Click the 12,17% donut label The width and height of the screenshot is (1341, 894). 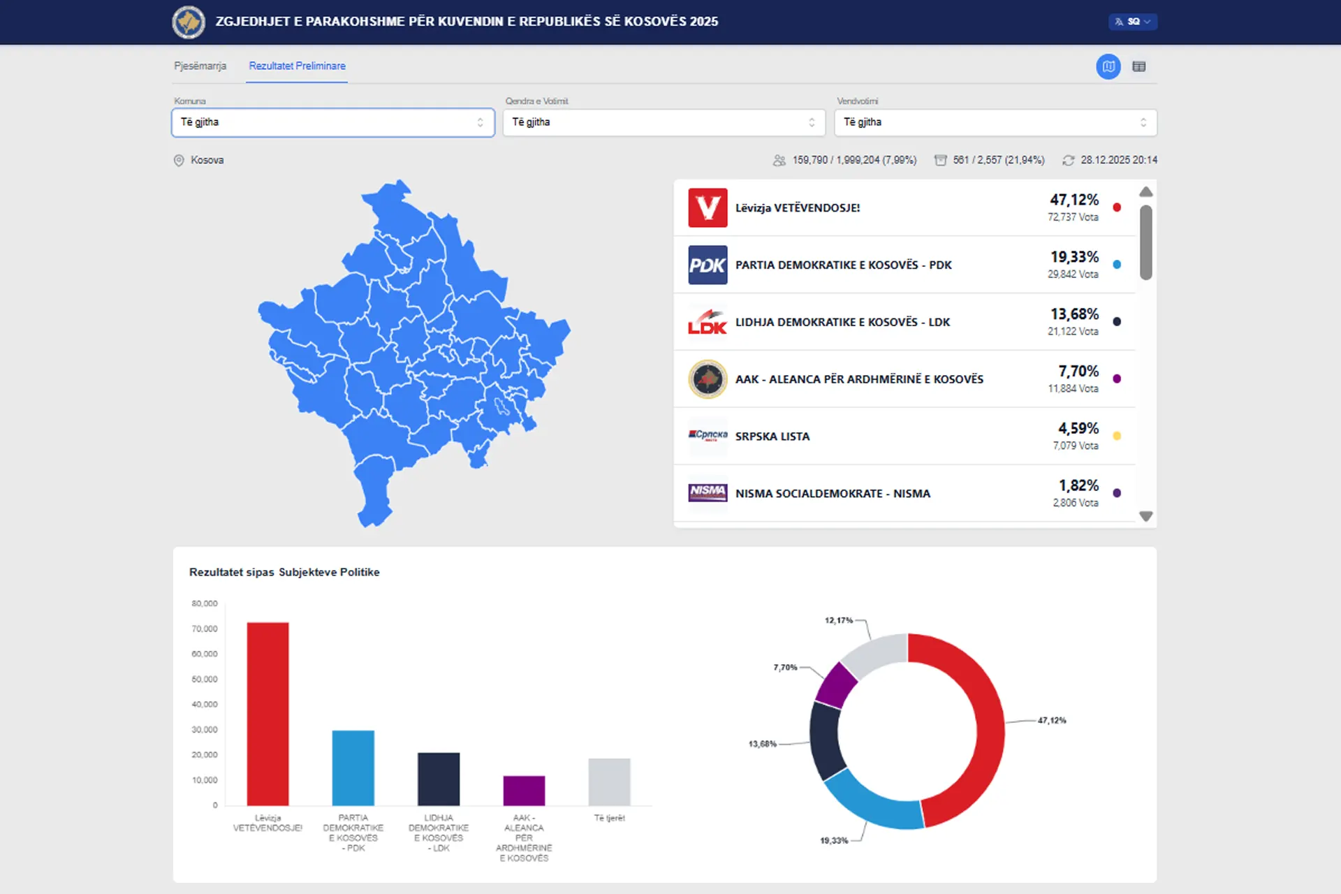tap(839, 620)
